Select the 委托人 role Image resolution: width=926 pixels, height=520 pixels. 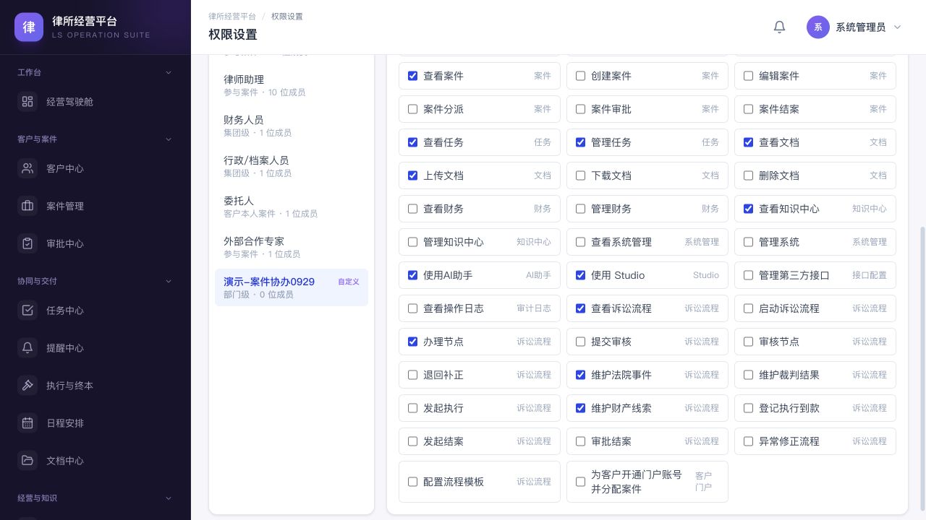click(292, 207)
